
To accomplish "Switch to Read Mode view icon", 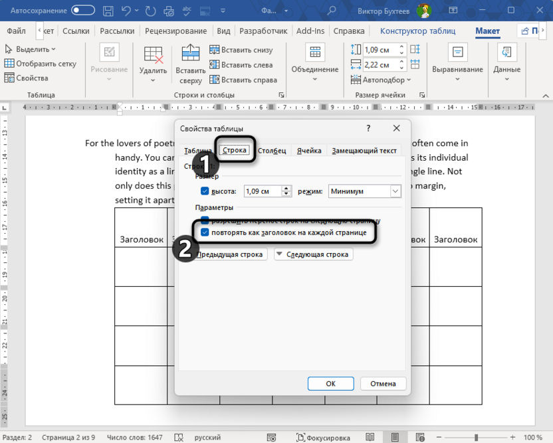I will pyautogui.click(x=370, y=438).
